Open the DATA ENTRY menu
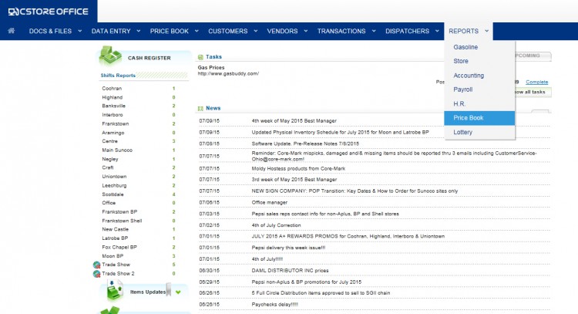 tap(111, 31)
